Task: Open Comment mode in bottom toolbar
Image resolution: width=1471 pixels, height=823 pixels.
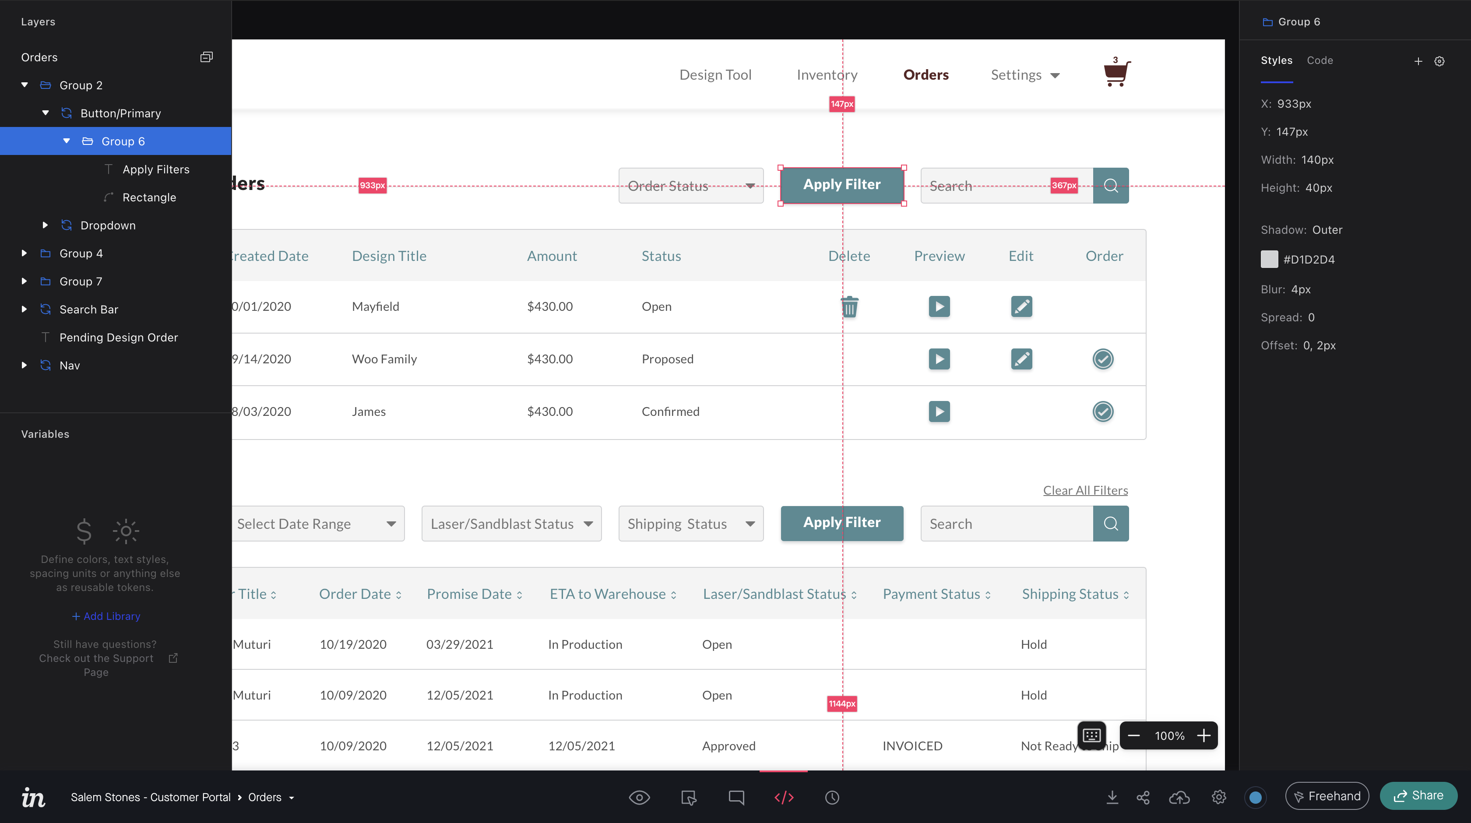Action: coord(736,797)
